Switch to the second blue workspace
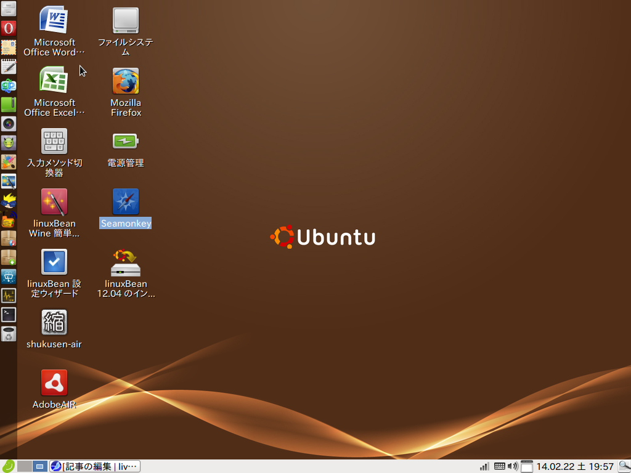The height and width of the screenshot is (473, 631). [40, 467]
